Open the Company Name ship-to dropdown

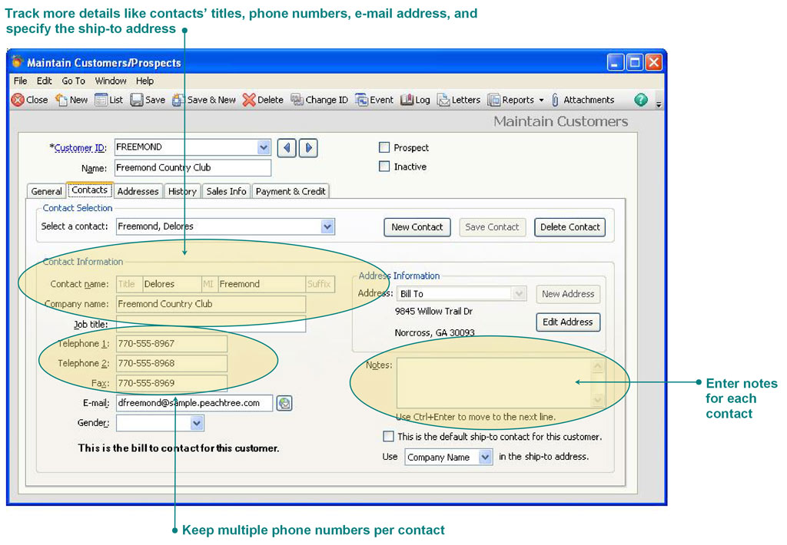[x=485, y=457]
